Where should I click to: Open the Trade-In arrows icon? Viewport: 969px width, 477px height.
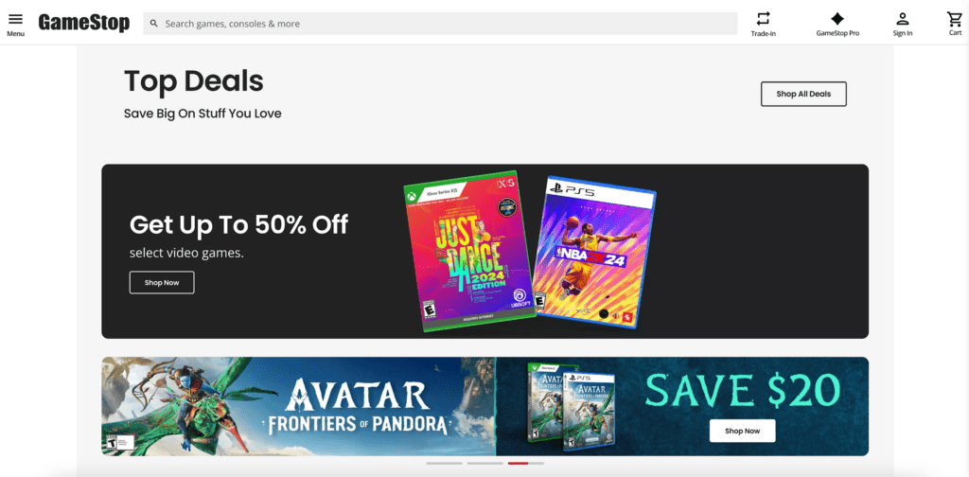pyautogui.click(x=764, y=18)
